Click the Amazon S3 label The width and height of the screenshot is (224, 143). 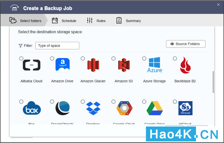click(124, 81)
